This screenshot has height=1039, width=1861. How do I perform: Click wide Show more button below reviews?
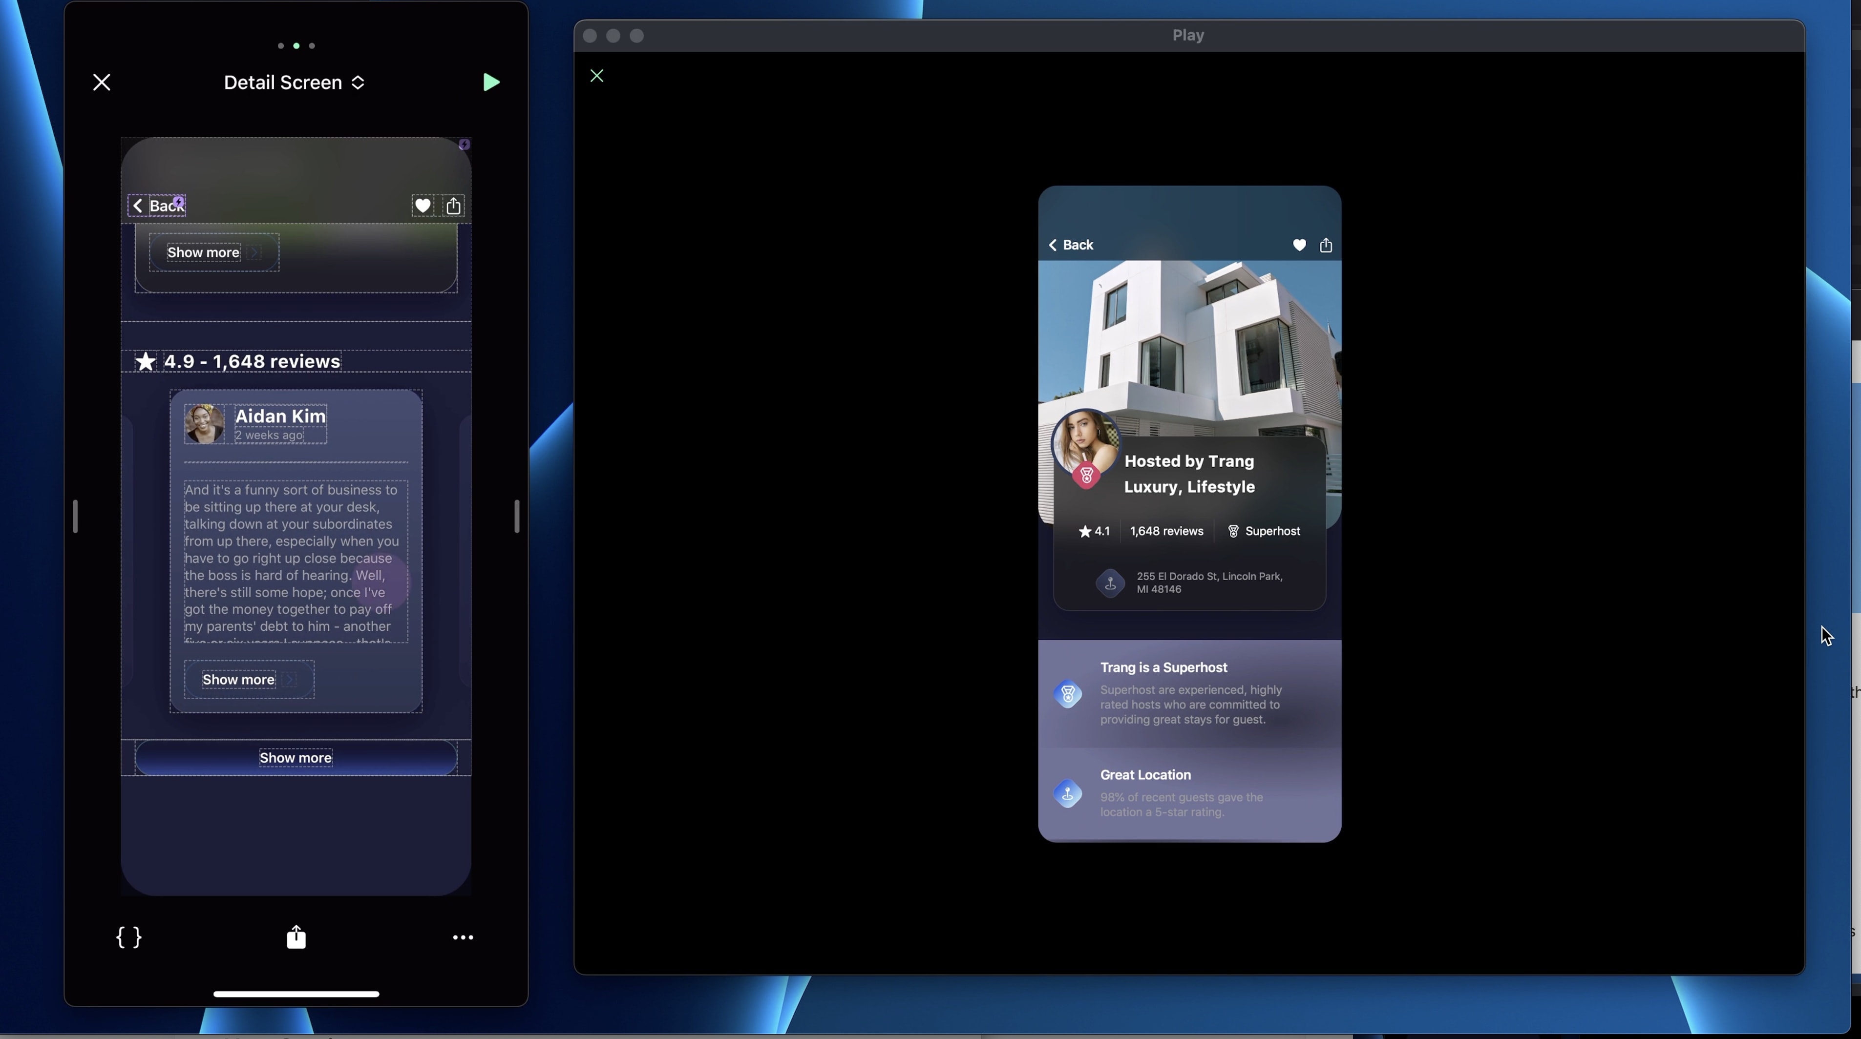296,757
